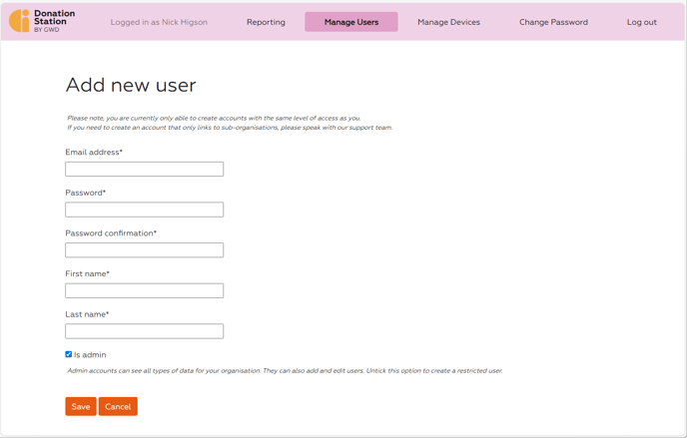The width and height of the screenshot is (687, 438).
Task: Open the Reporting menu item
Action: 266,22
